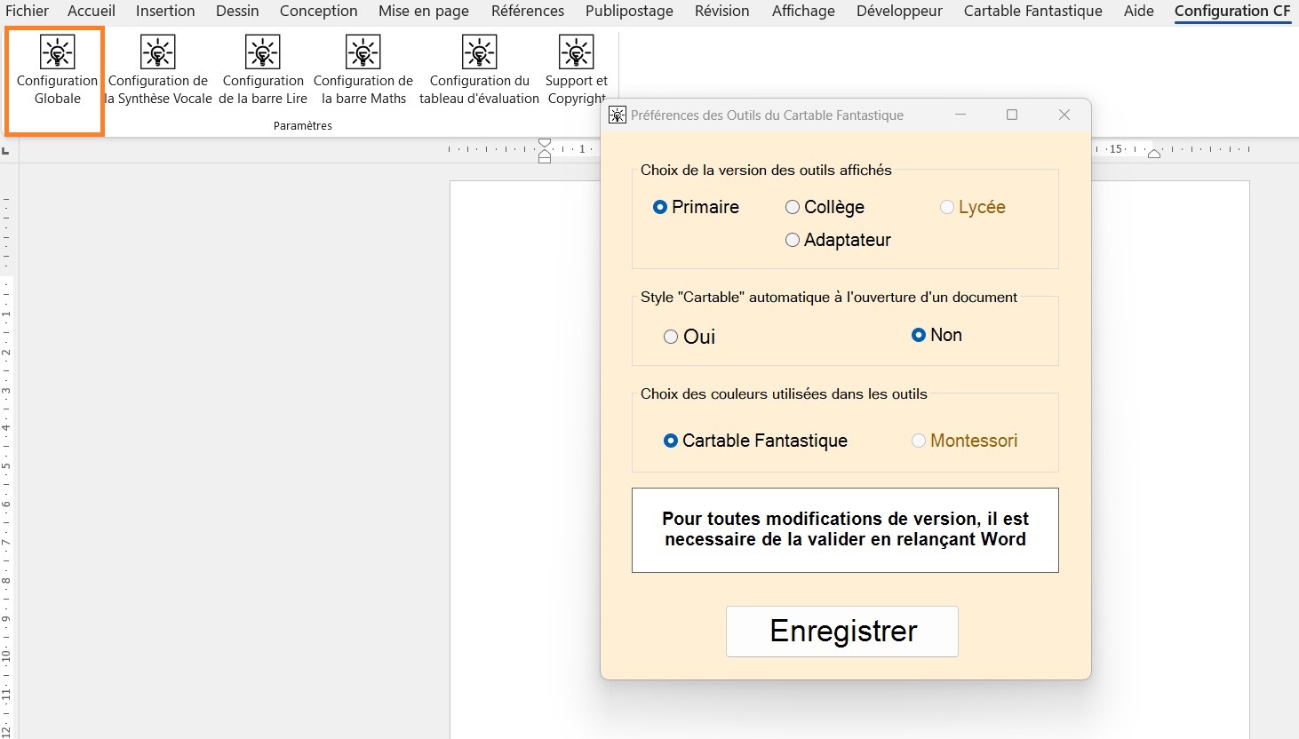The width and height of the screenshot is (1299, 739).
Task: Click 'Choix des couleurs utilisées dans les outils' label
Action: click(x=784, y=394)
